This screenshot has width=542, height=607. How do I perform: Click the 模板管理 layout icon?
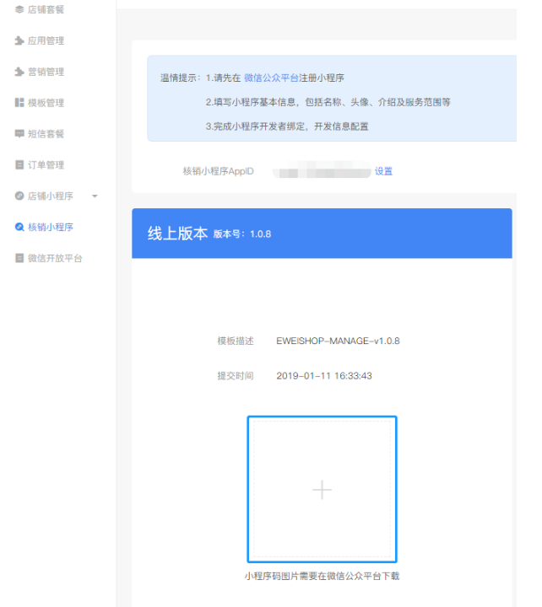coord(19,103)
